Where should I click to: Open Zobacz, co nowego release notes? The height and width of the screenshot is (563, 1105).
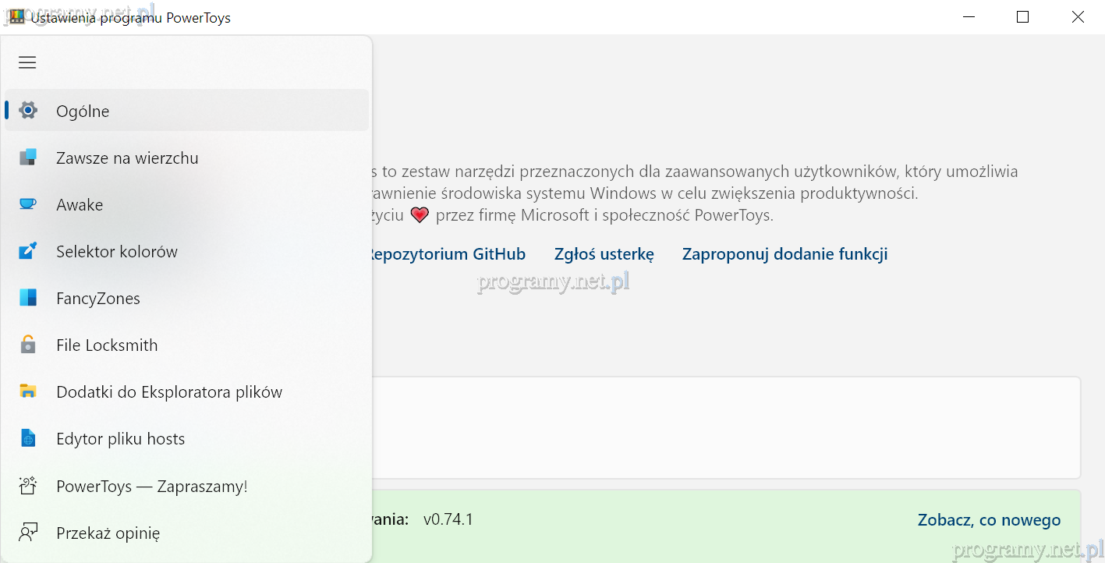[989, 520]
